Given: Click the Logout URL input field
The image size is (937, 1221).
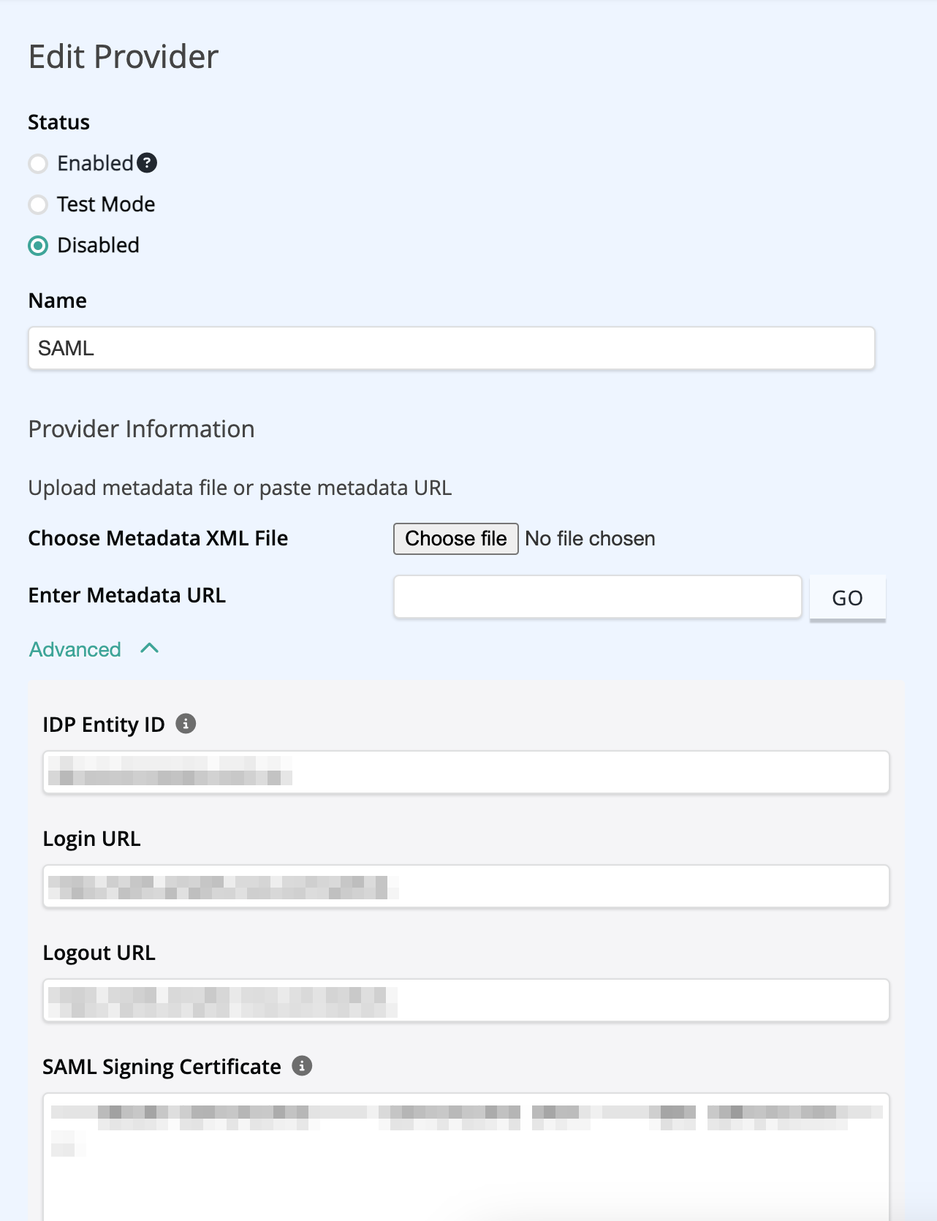Looking at the screenshot, I should tap(466, 1000).
